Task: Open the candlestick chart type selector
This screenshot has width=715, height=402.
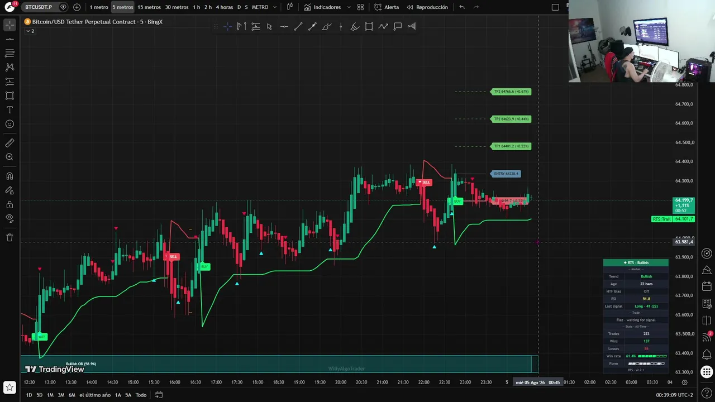Action: click(x=289, y=7)
